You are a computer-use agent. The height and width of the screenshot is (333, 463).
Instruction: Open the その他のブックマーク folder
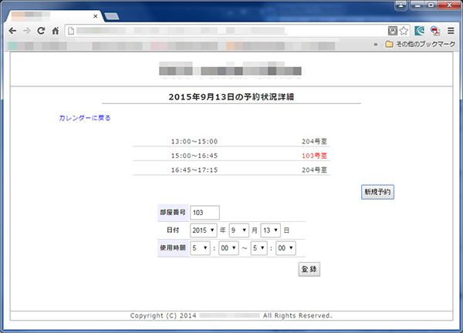pos(420,45)
